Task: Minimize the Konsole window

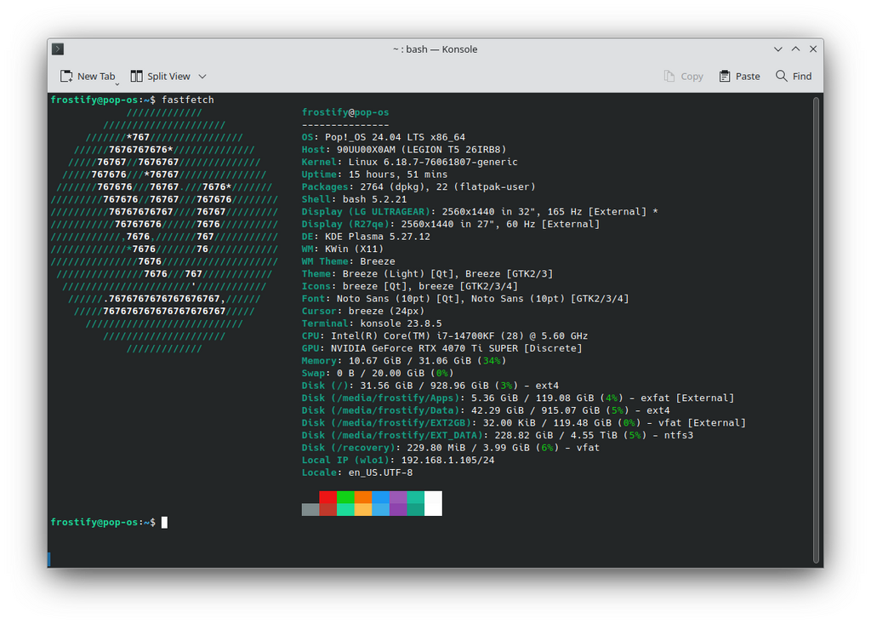Action: pyautogui.click(x=778, y=49)
